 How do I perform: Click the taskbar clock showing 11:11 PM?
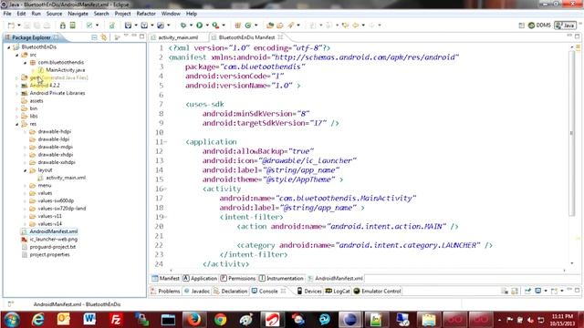coord(562,320)
